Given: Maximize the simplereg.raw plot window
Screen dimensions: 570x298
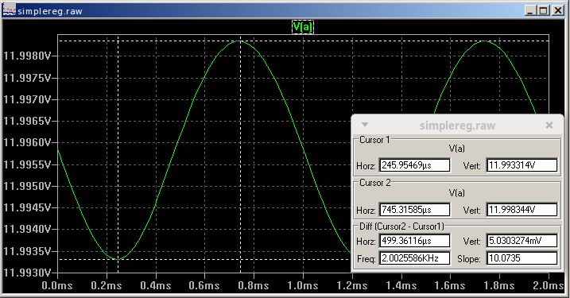Looking at the screenshot, I should 544,10.
